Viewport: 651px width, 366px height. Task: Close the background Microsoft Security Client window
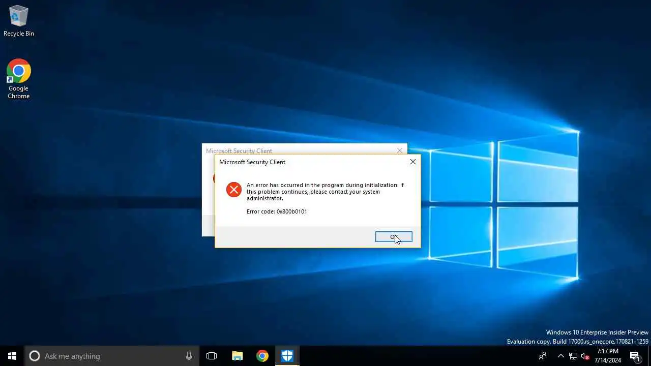[400, 150]
